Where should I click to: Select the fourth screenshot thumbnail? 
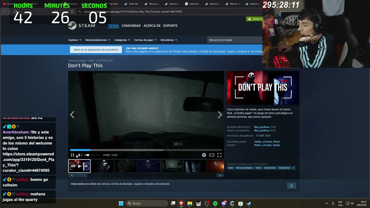(149, 166)
